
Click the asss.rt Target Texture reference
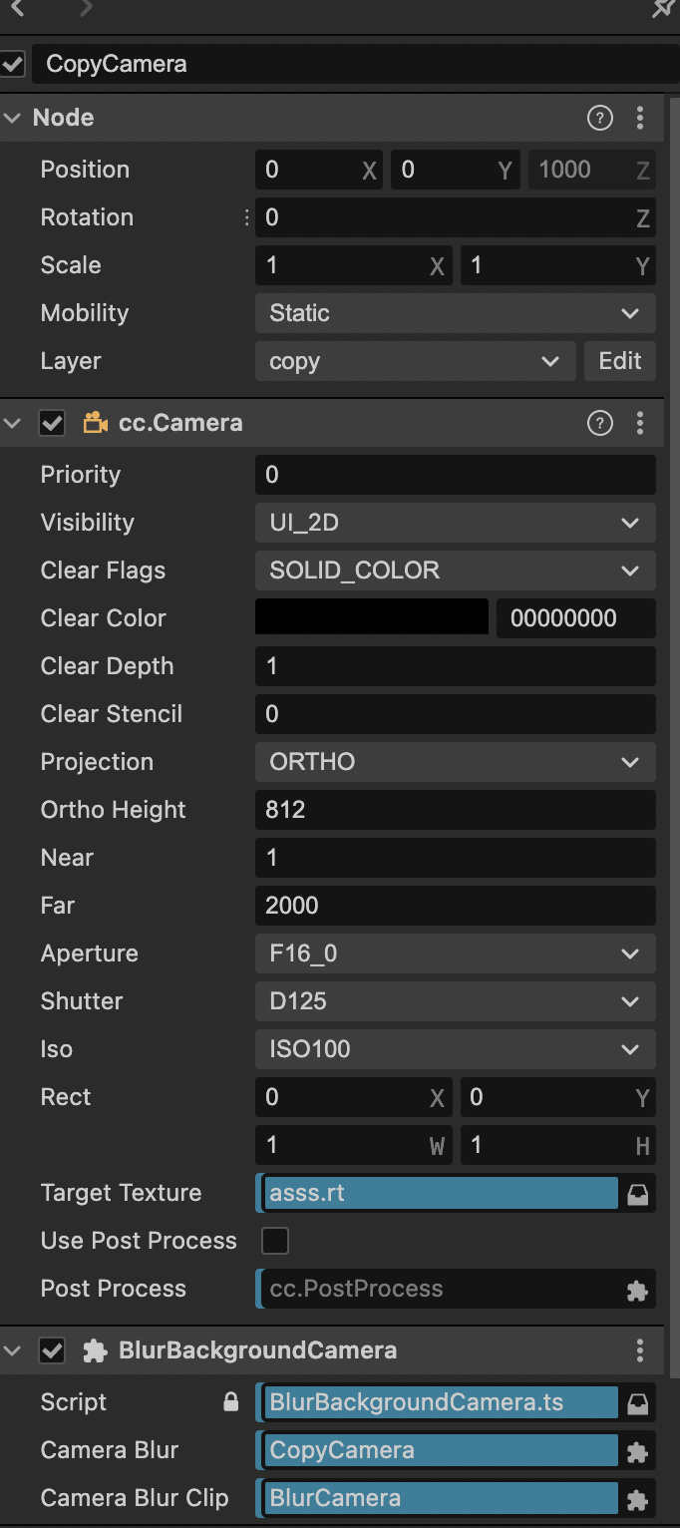[439, 1193]
